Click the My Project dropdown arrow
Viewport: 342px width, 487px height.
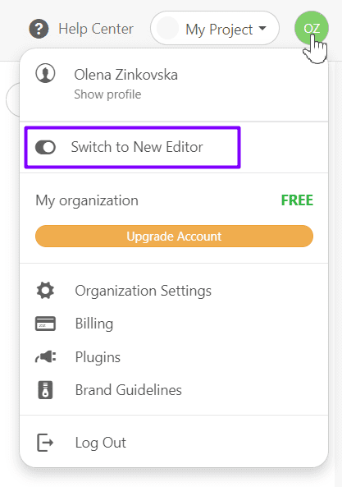tap(262, 28)
